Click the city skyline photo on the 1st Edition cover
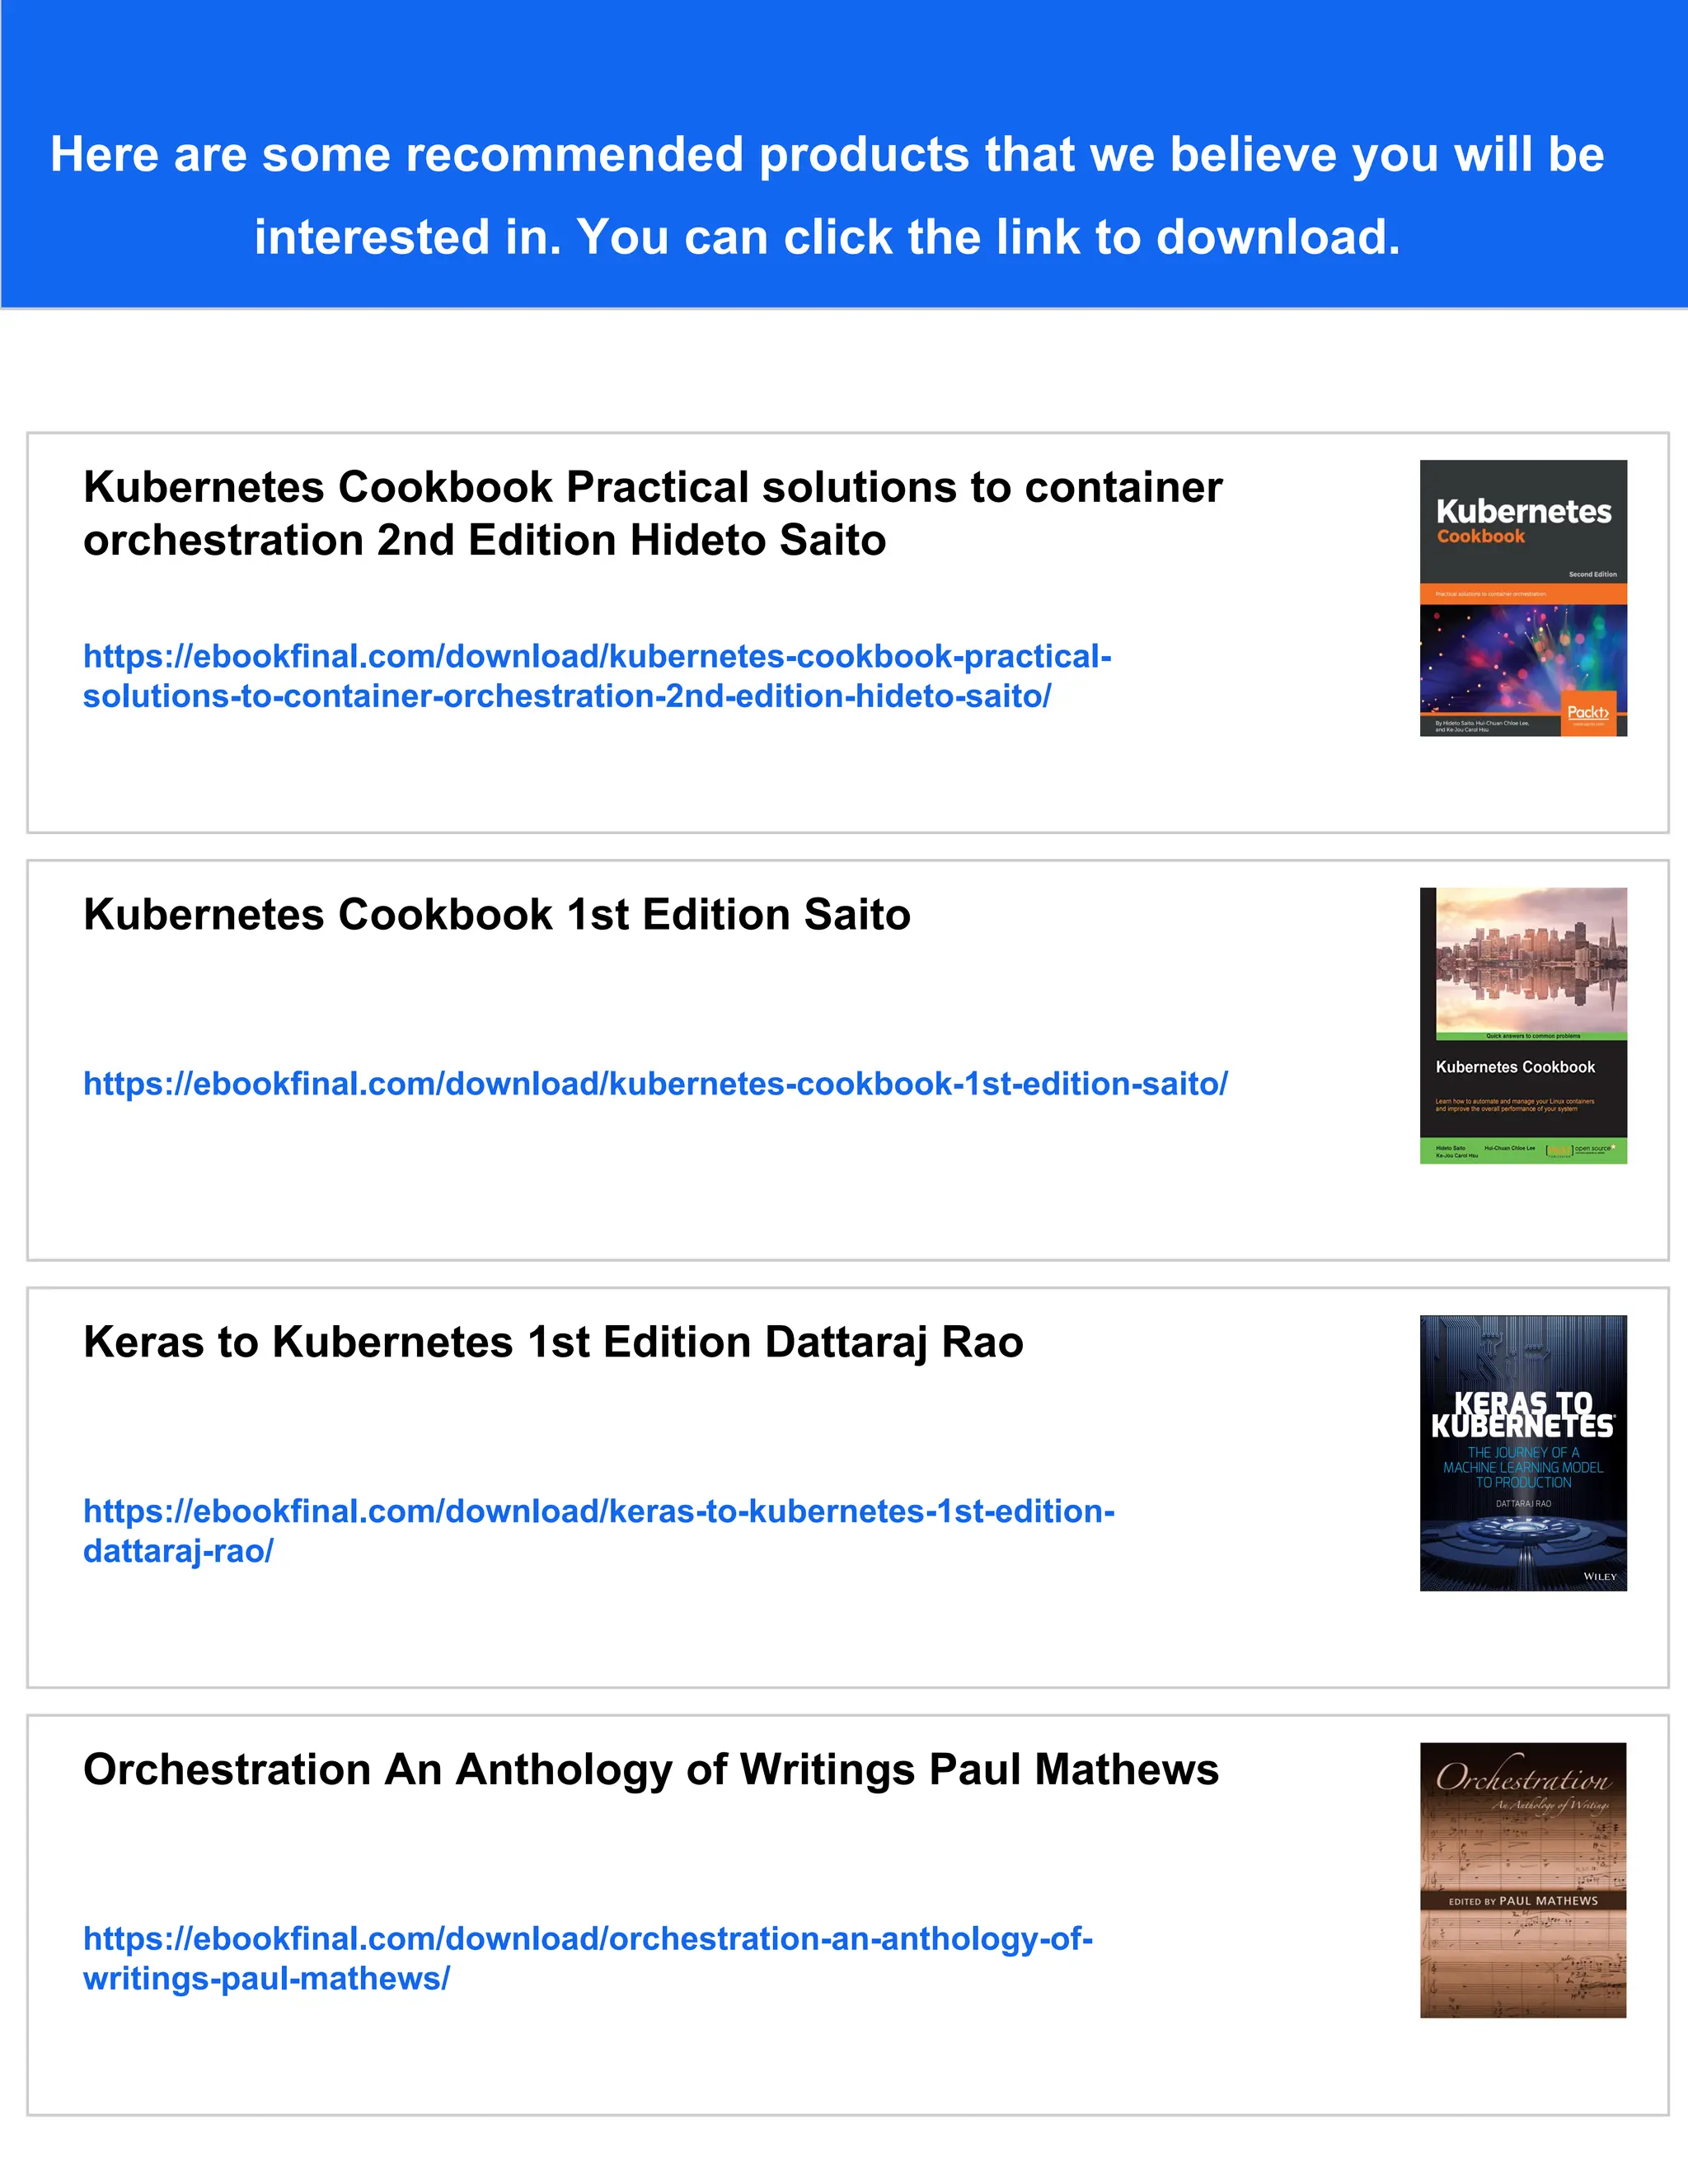This screenshot has height=2184, width=1688. [x=1531, y=960]
